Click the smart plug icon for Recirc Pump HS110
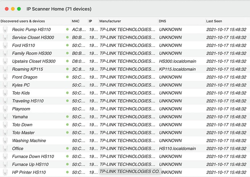 pyautogui.click(x=5, y=29)
